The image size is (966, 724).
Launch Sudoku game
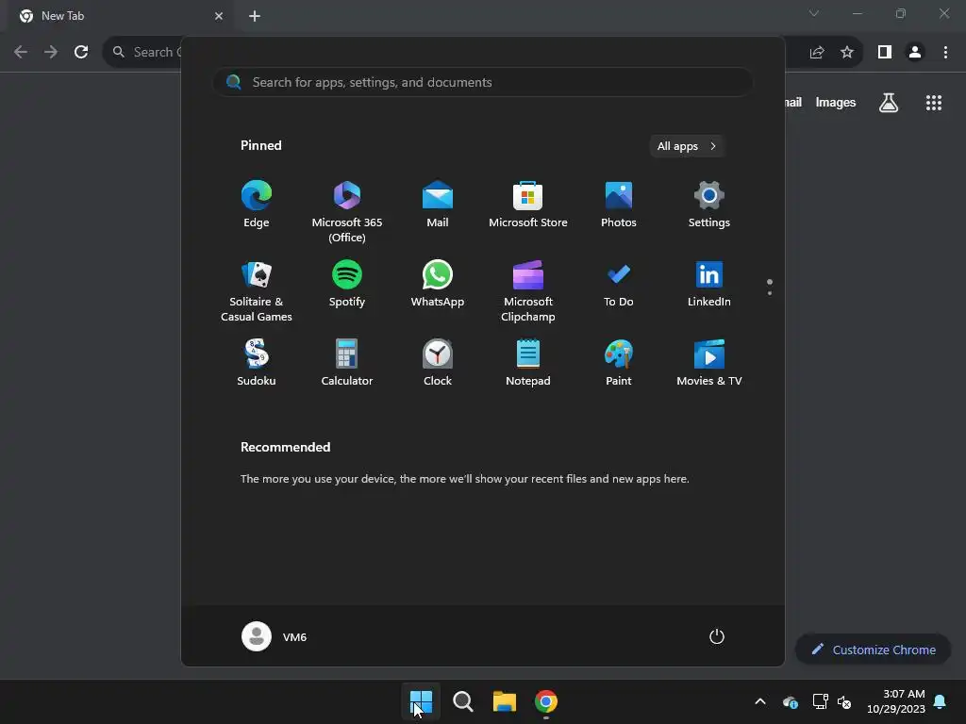click(257, 363)
